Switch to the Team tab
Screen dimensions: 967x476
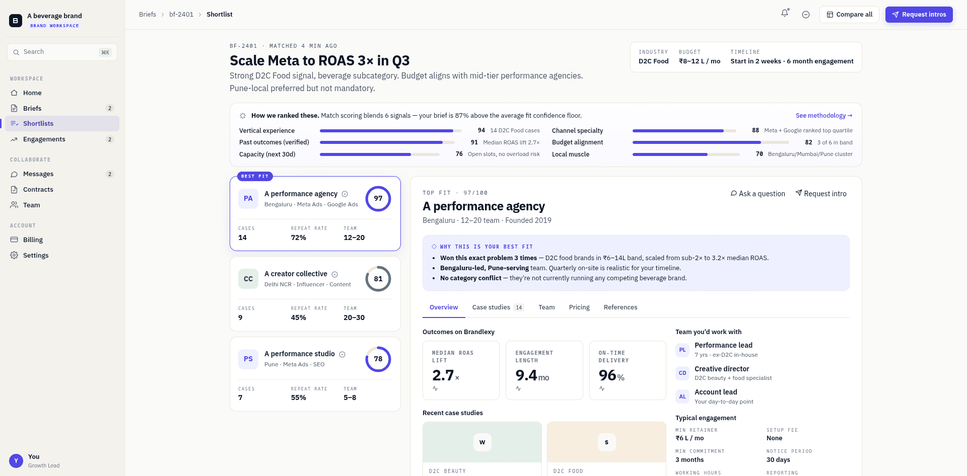click(x=546, y=307)
